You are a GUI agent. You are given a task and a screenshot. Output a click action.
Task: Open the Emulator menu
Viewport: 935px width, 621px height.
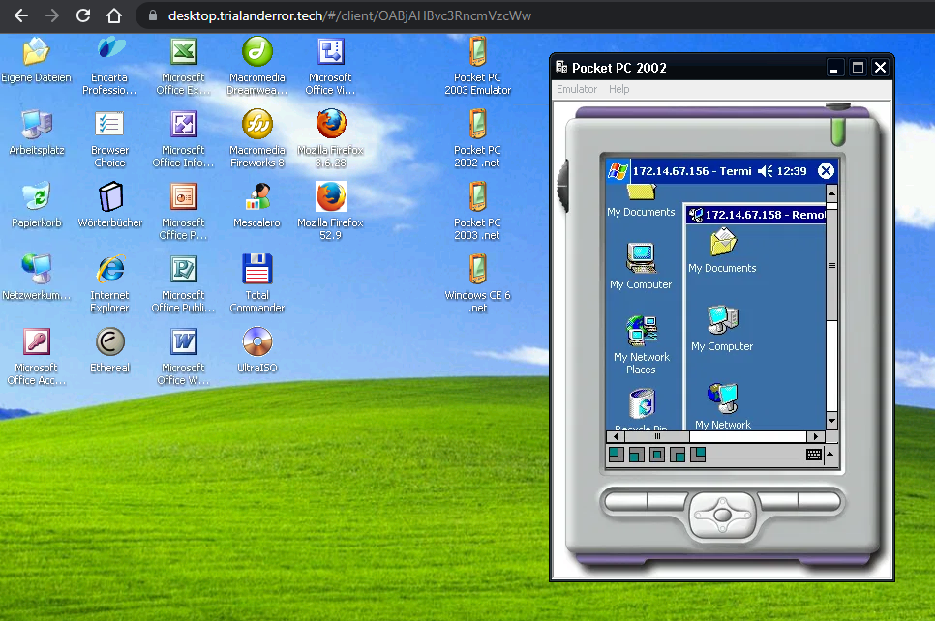(577, 89)
